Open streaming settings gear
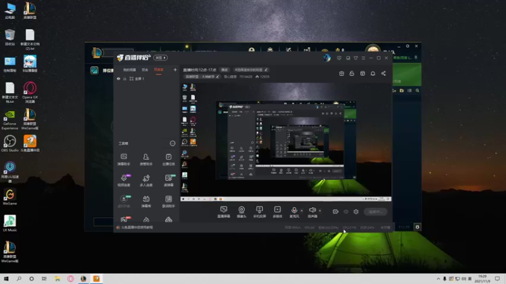506x284 pixels. point(356,211)
